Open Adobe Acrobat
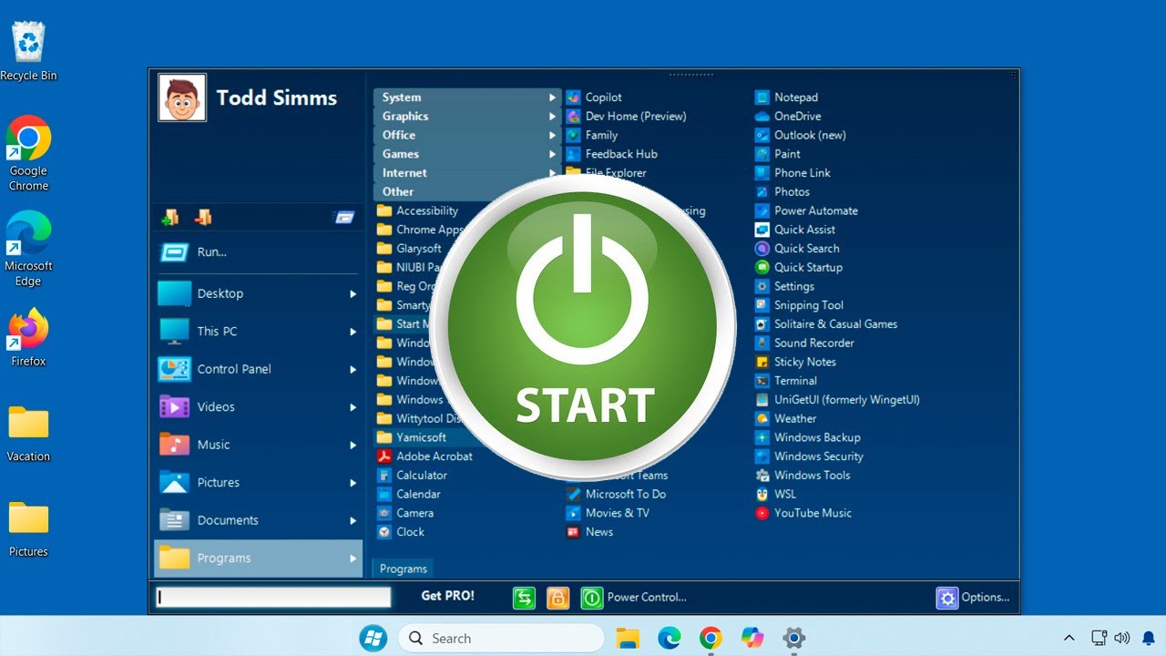The image size is (1166, 656). (x=424, y=456)
